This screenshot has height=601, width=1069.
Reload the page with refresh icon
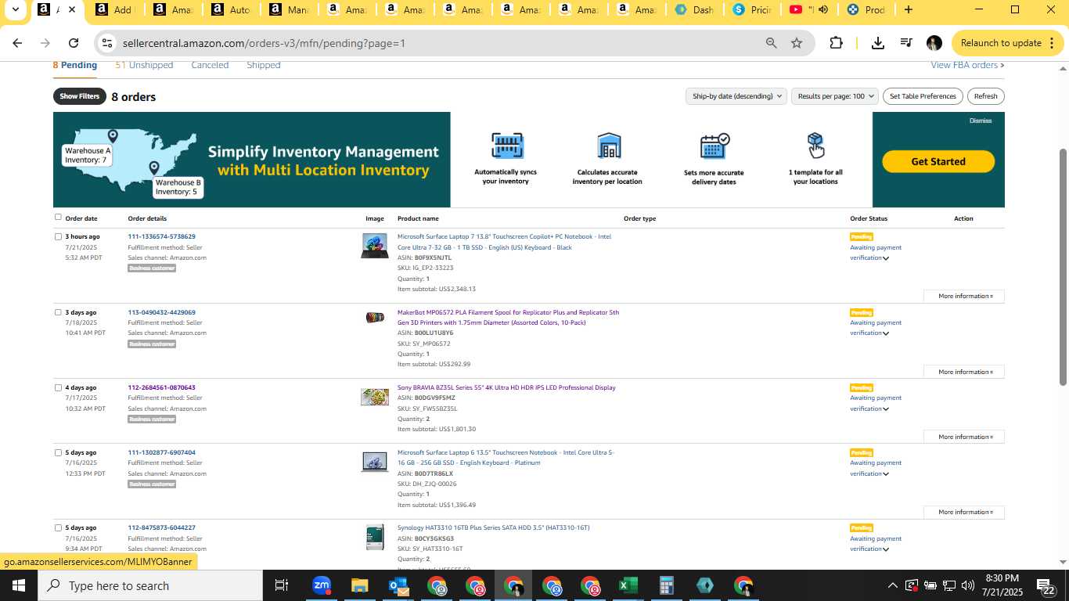tap(74, 43)
